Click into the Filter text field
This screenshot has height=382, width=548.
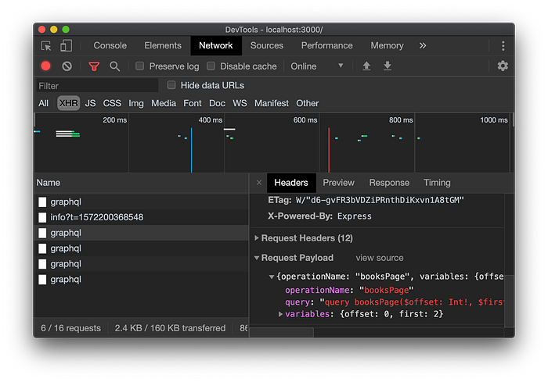tap(97, 86)
